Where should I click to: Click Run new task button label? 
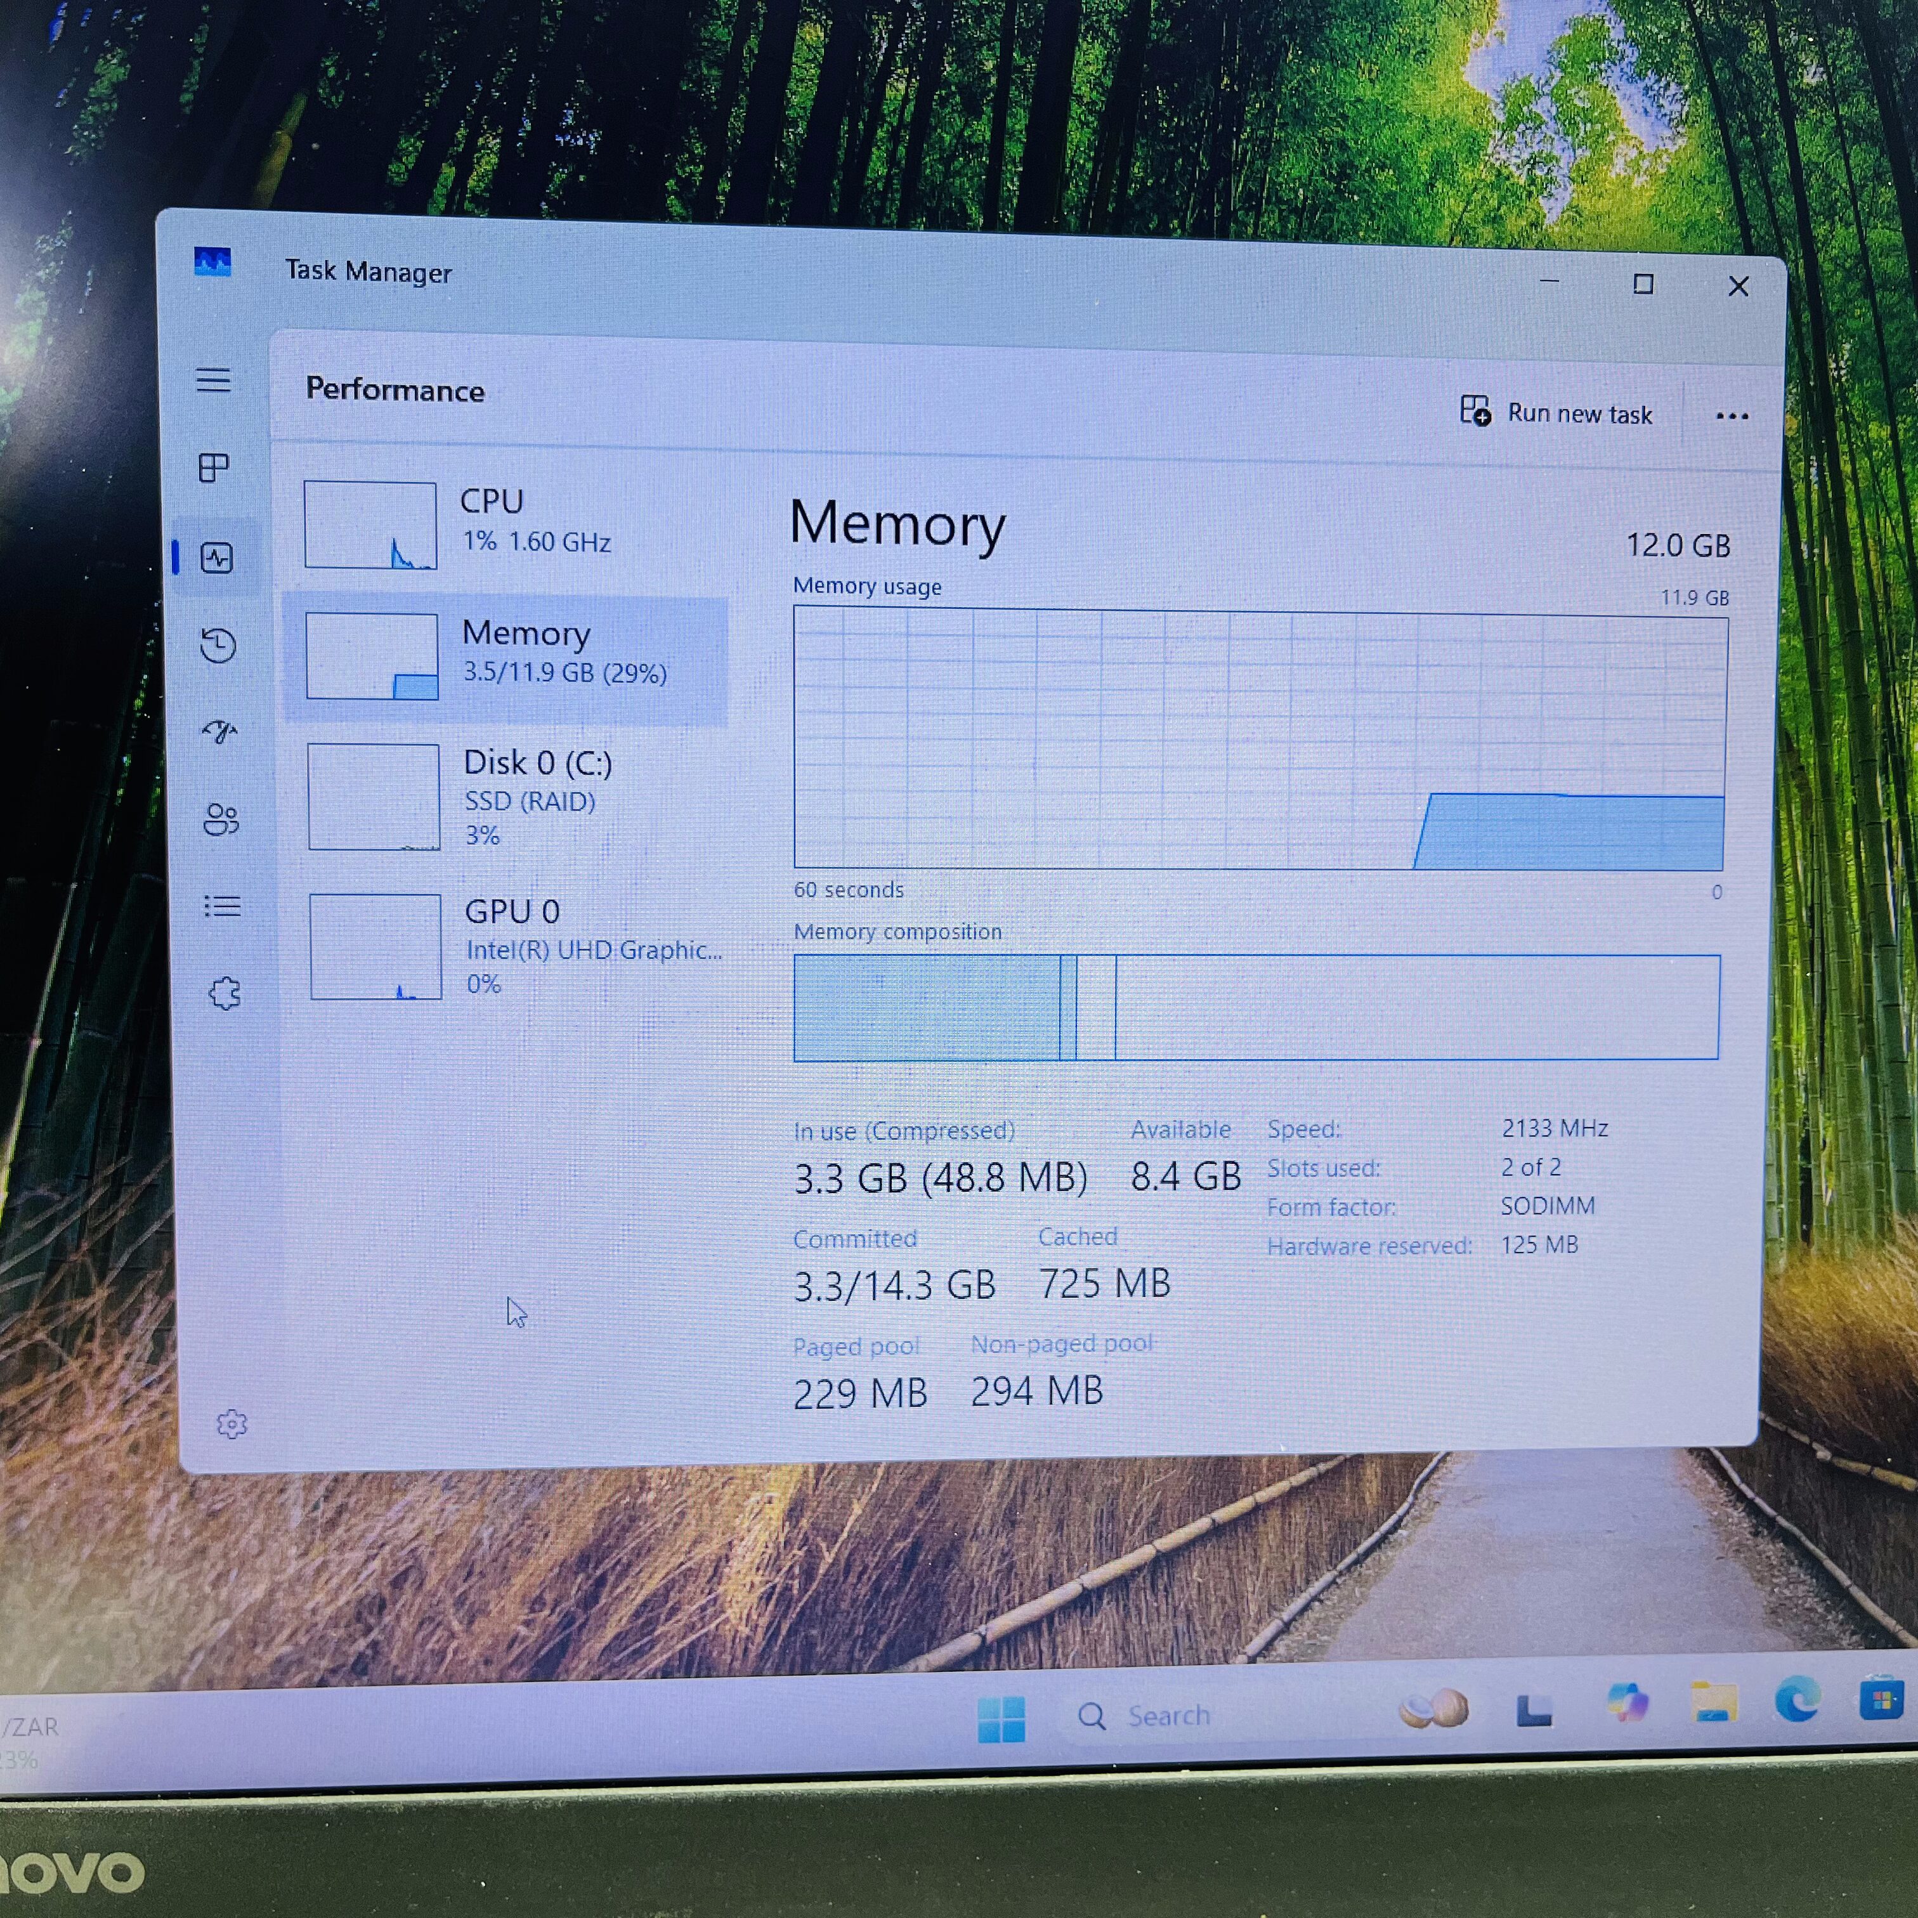(1579, 414)
